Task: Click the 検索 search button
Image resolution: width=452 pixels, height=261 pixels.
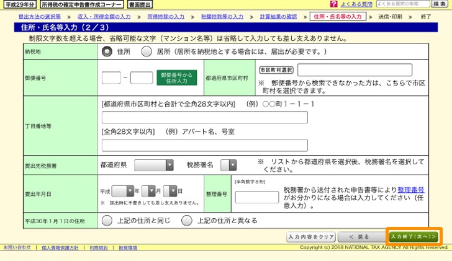Action: [440, 4]
